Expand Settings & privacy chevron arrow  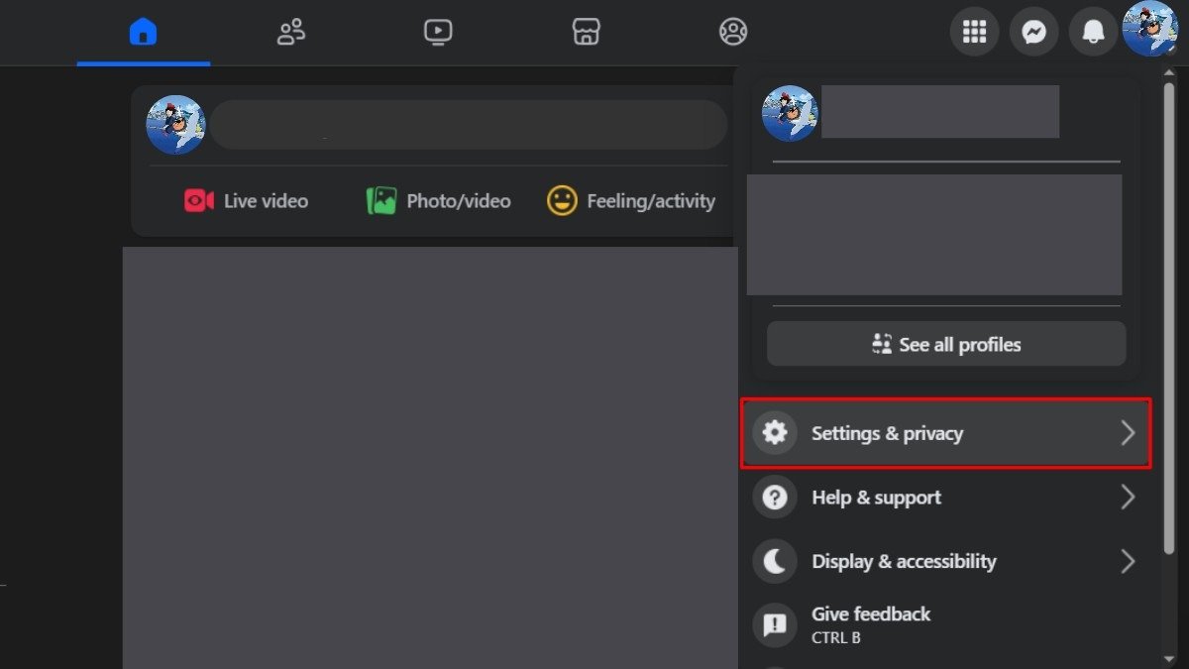(1127, 433)
